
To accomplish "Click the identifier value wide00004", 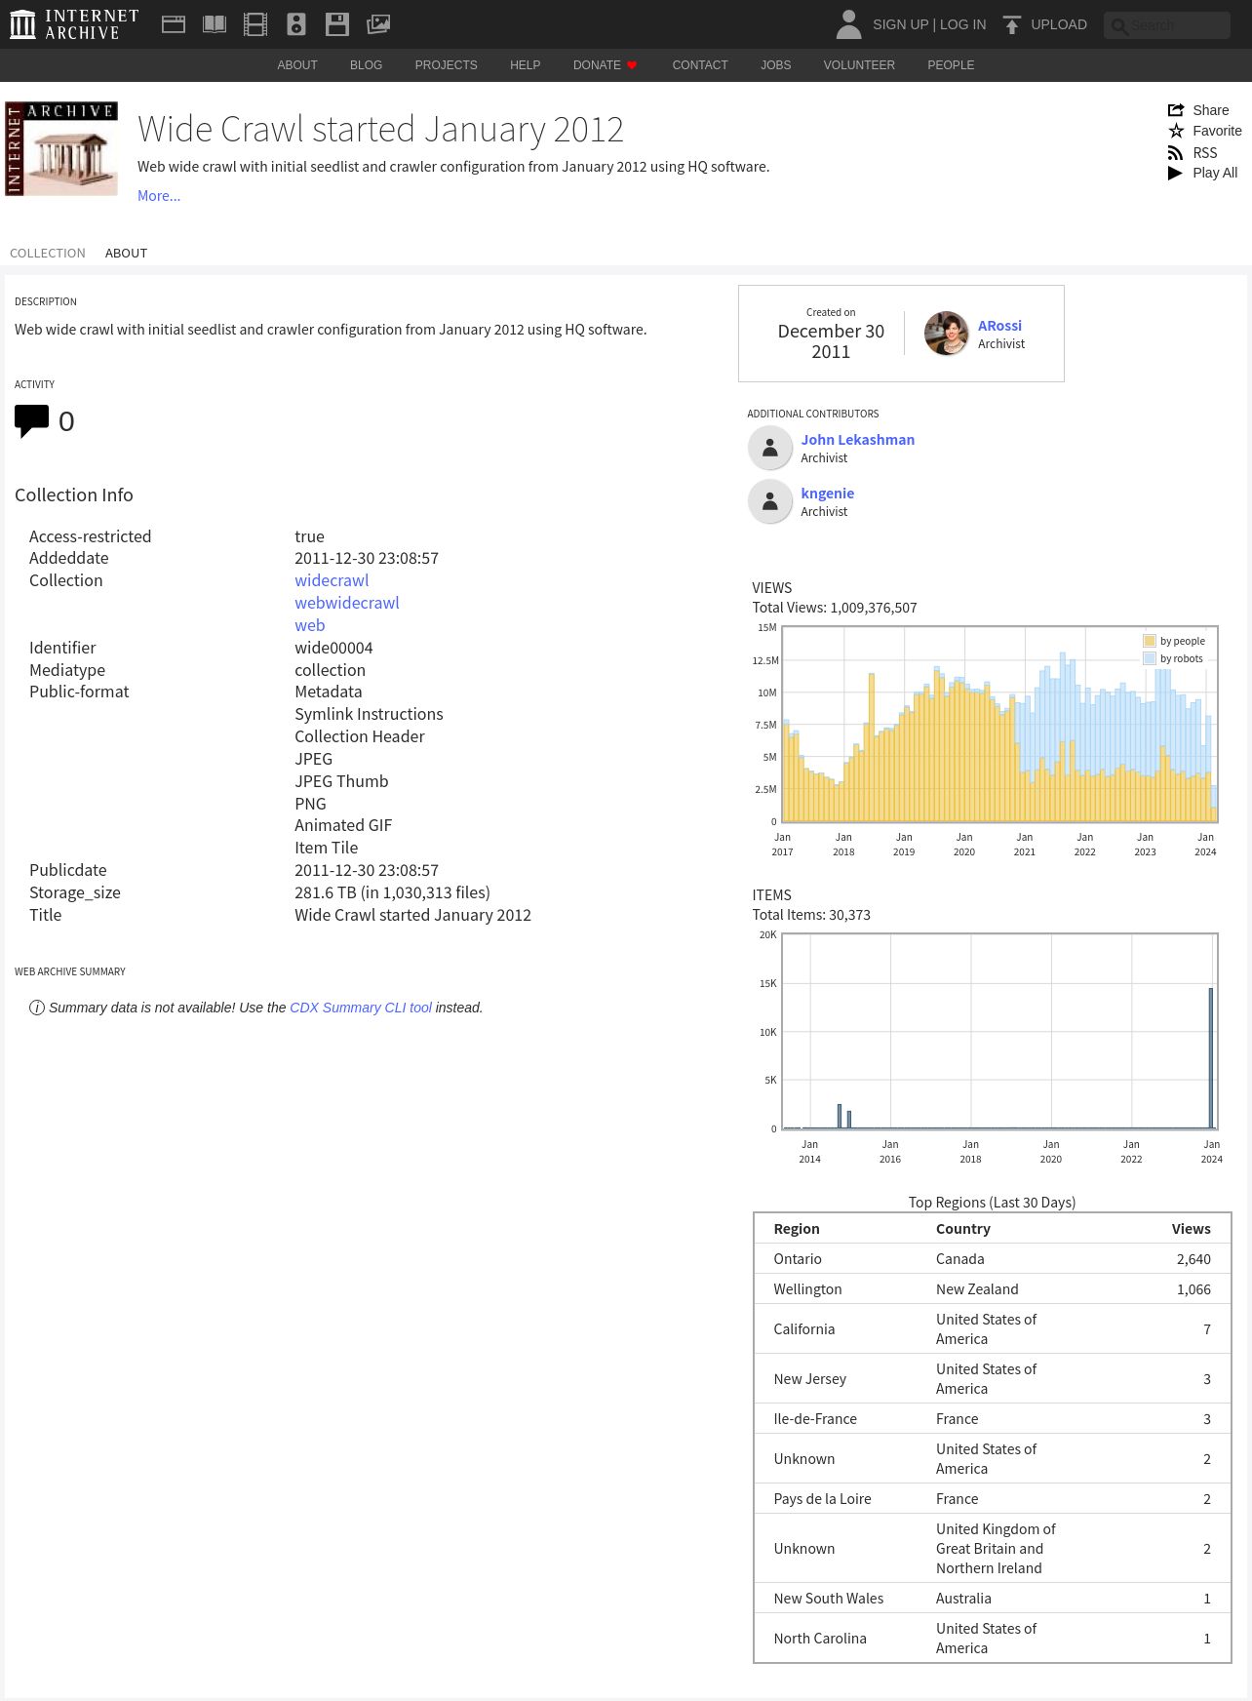I will point(333,648).
